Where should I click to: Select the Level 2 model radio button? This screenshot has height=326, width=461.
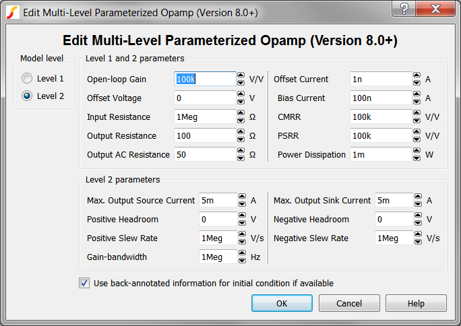[x=28, y=96]
